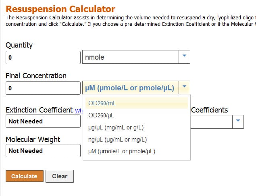Screen dimensions: 256x196
Task: Click the Molecular Weight label
Action: pos(33,140)
